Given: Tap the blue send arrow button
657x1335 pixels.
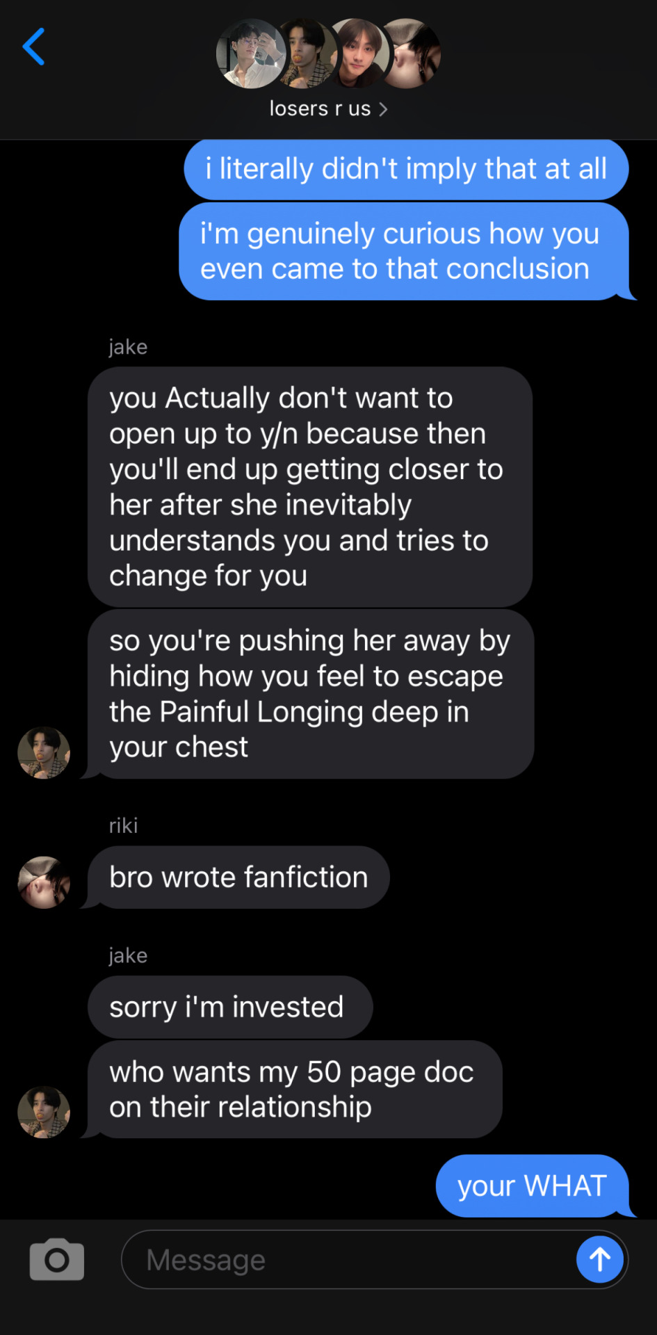Looking at the screenshot, I should [600, 1259].
